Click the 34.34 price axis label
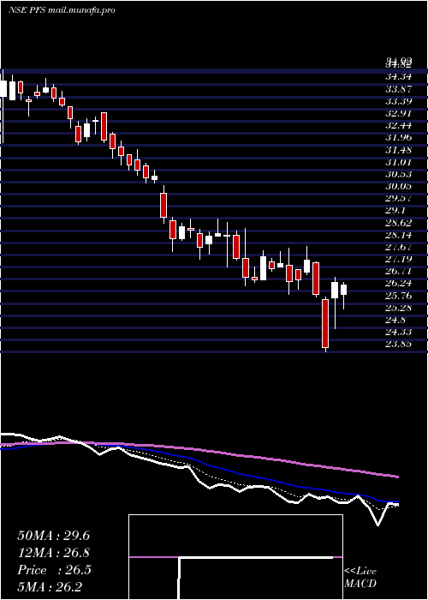The width and height of the screenshot is (428, 600). pos(398,76)
